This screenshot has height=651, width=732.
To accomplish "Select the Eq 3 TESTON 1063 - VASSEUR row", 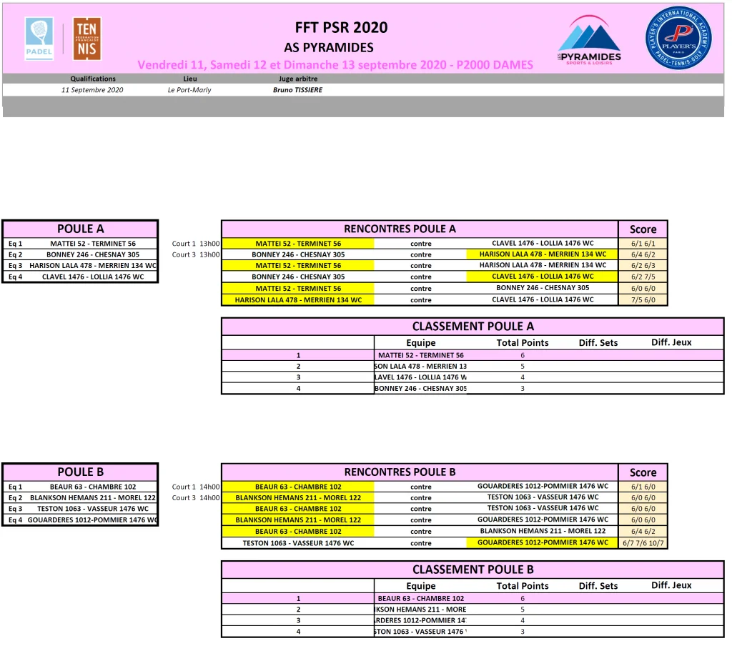I will (81, 509).
